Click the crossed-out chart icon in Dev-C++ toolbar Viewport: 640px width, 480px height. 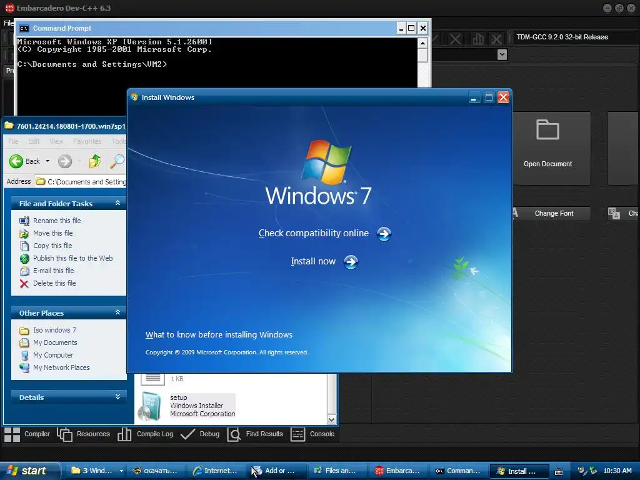pyautogui.click(x=496, y=39)
